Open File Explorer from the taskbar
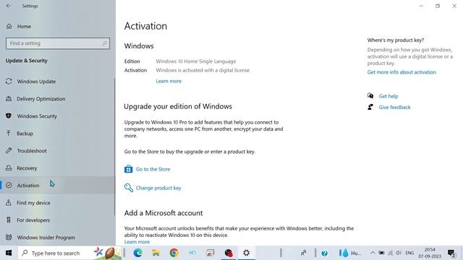This screenshot has width=463, height=260. pos(156,253)
